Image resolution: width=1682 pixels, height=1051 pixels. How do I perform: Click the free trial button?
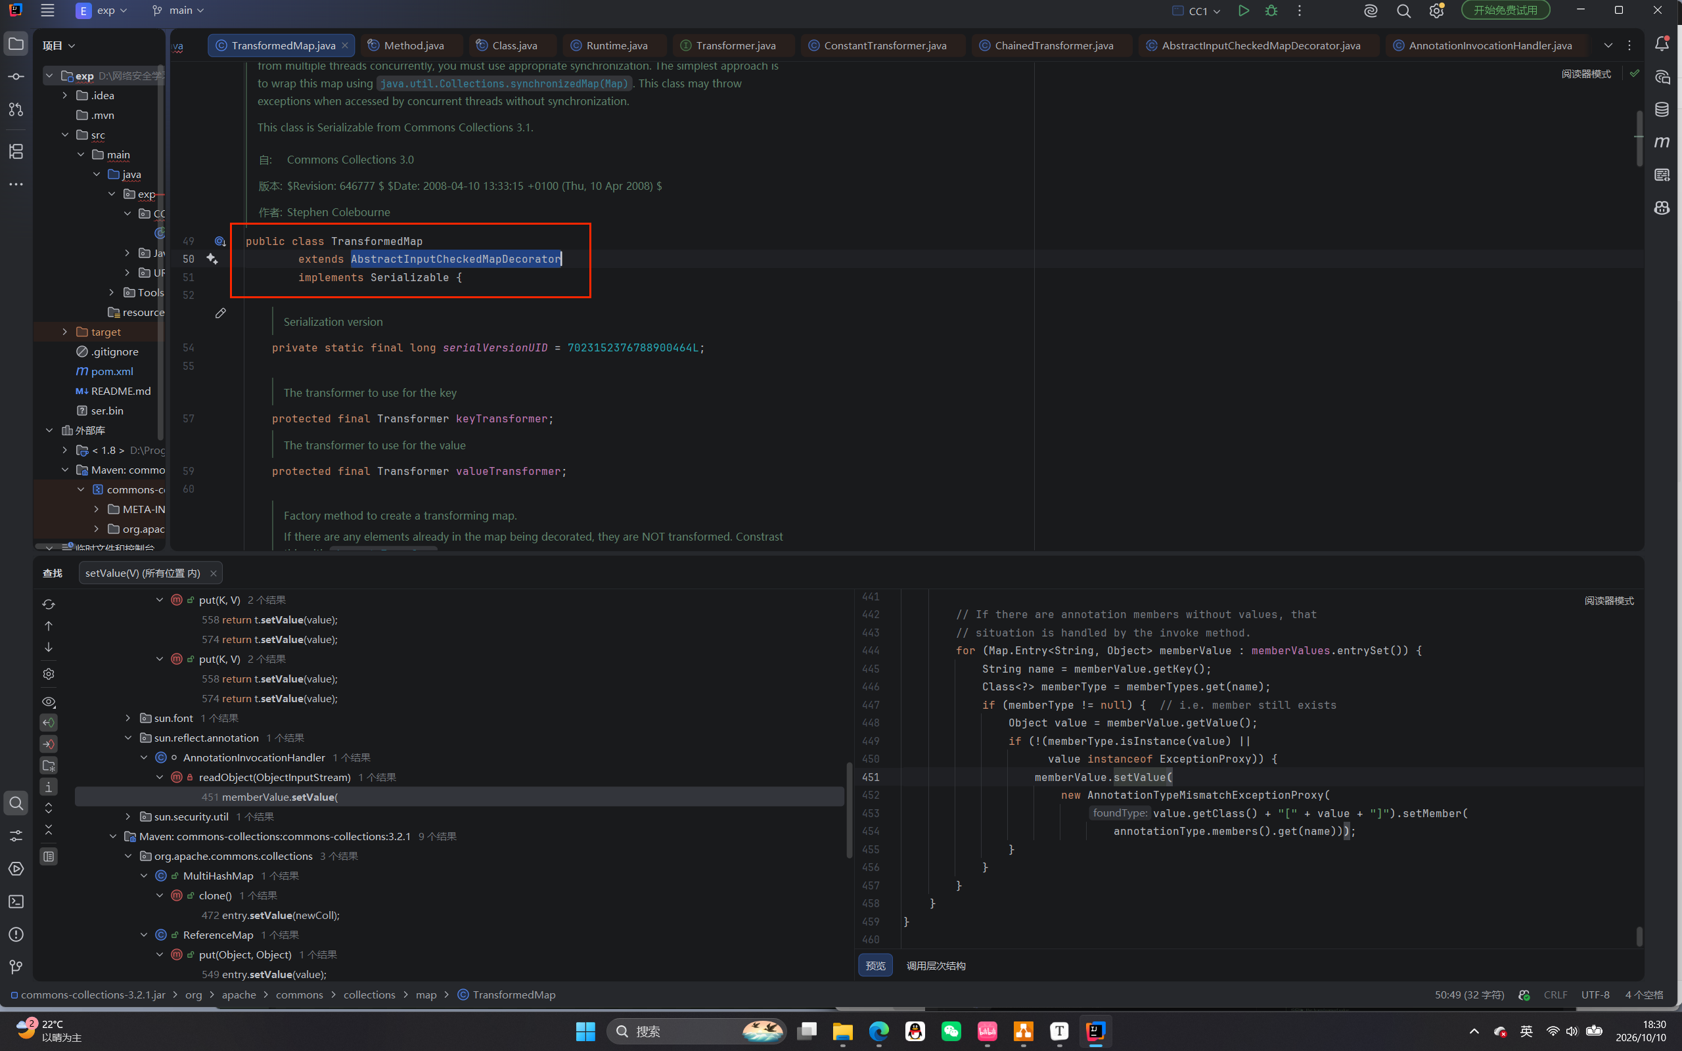1505,11
